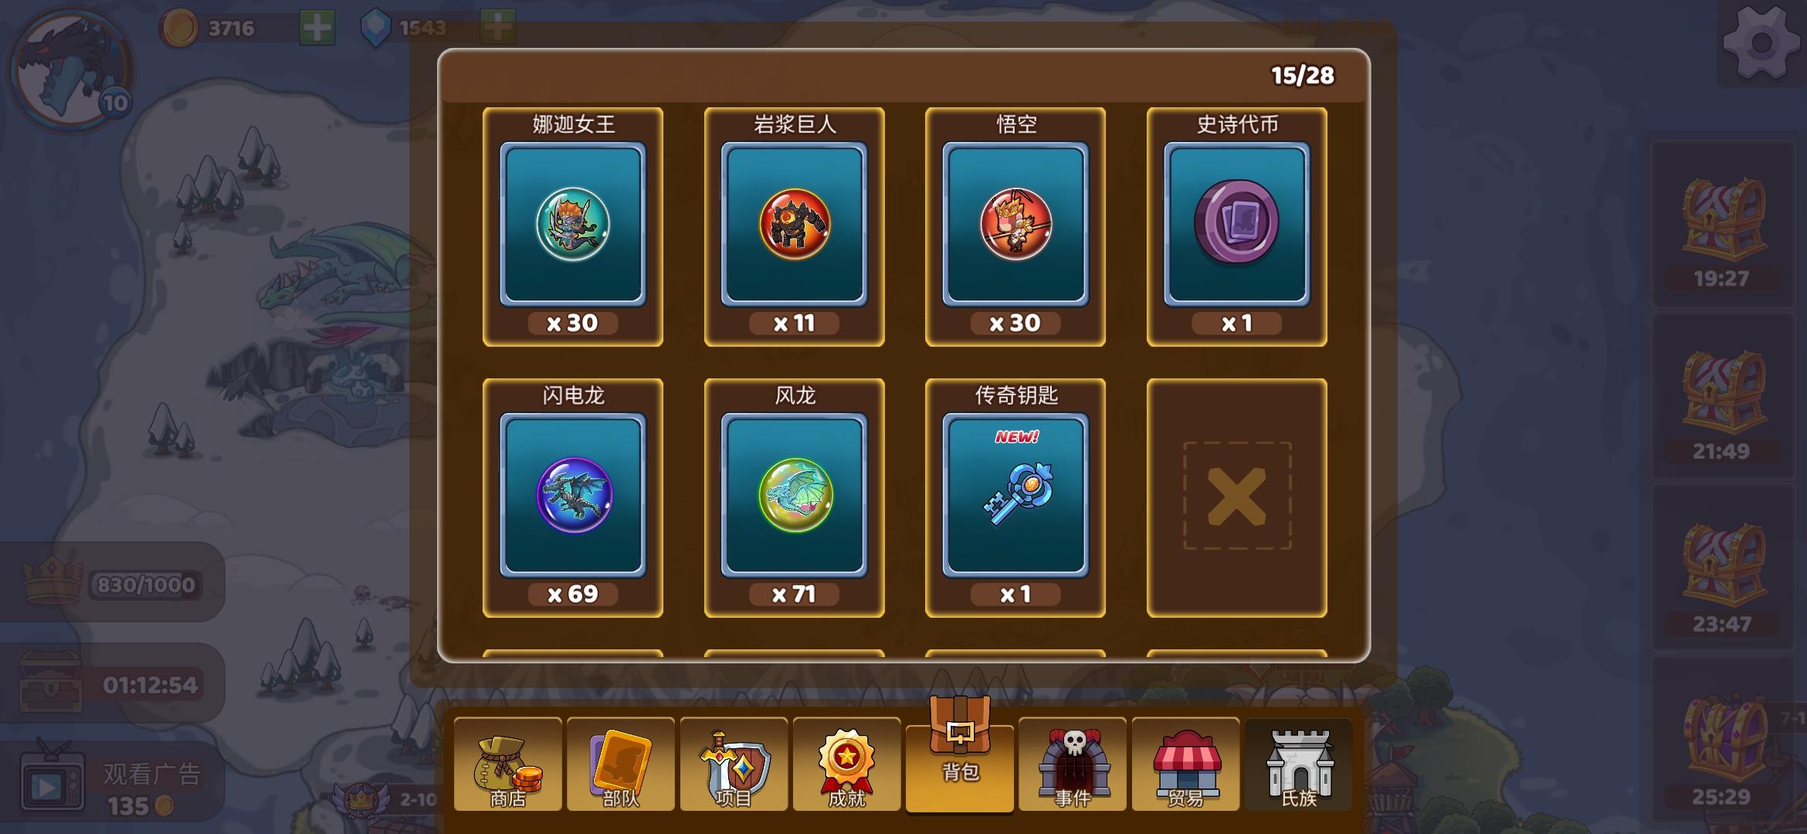Select the 岩浆巨人 orb card
The width and height of the screenshot is (1807, 834).
tap(794, 226)
